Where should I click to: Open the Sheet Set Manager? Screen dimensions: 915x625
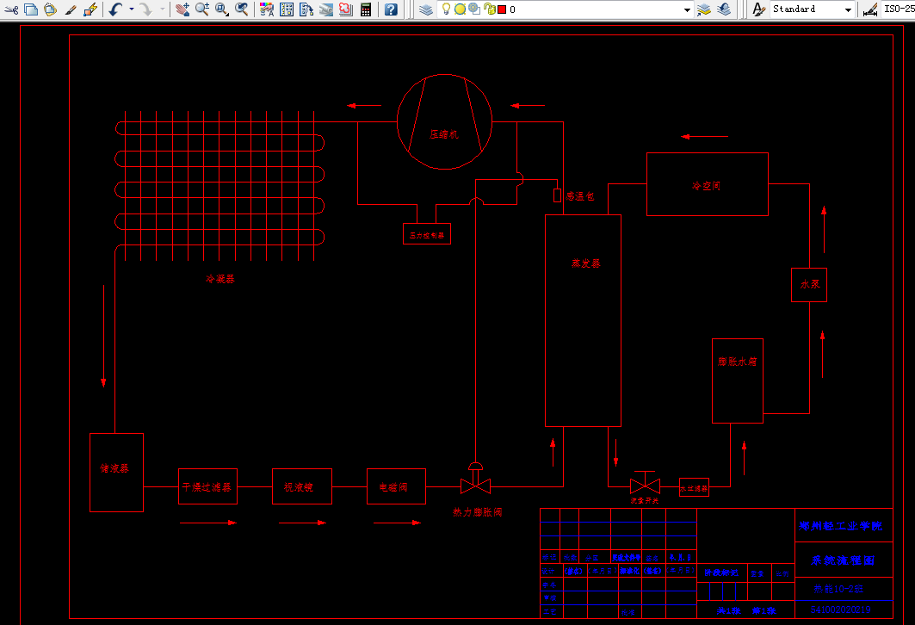click(326, 9)
